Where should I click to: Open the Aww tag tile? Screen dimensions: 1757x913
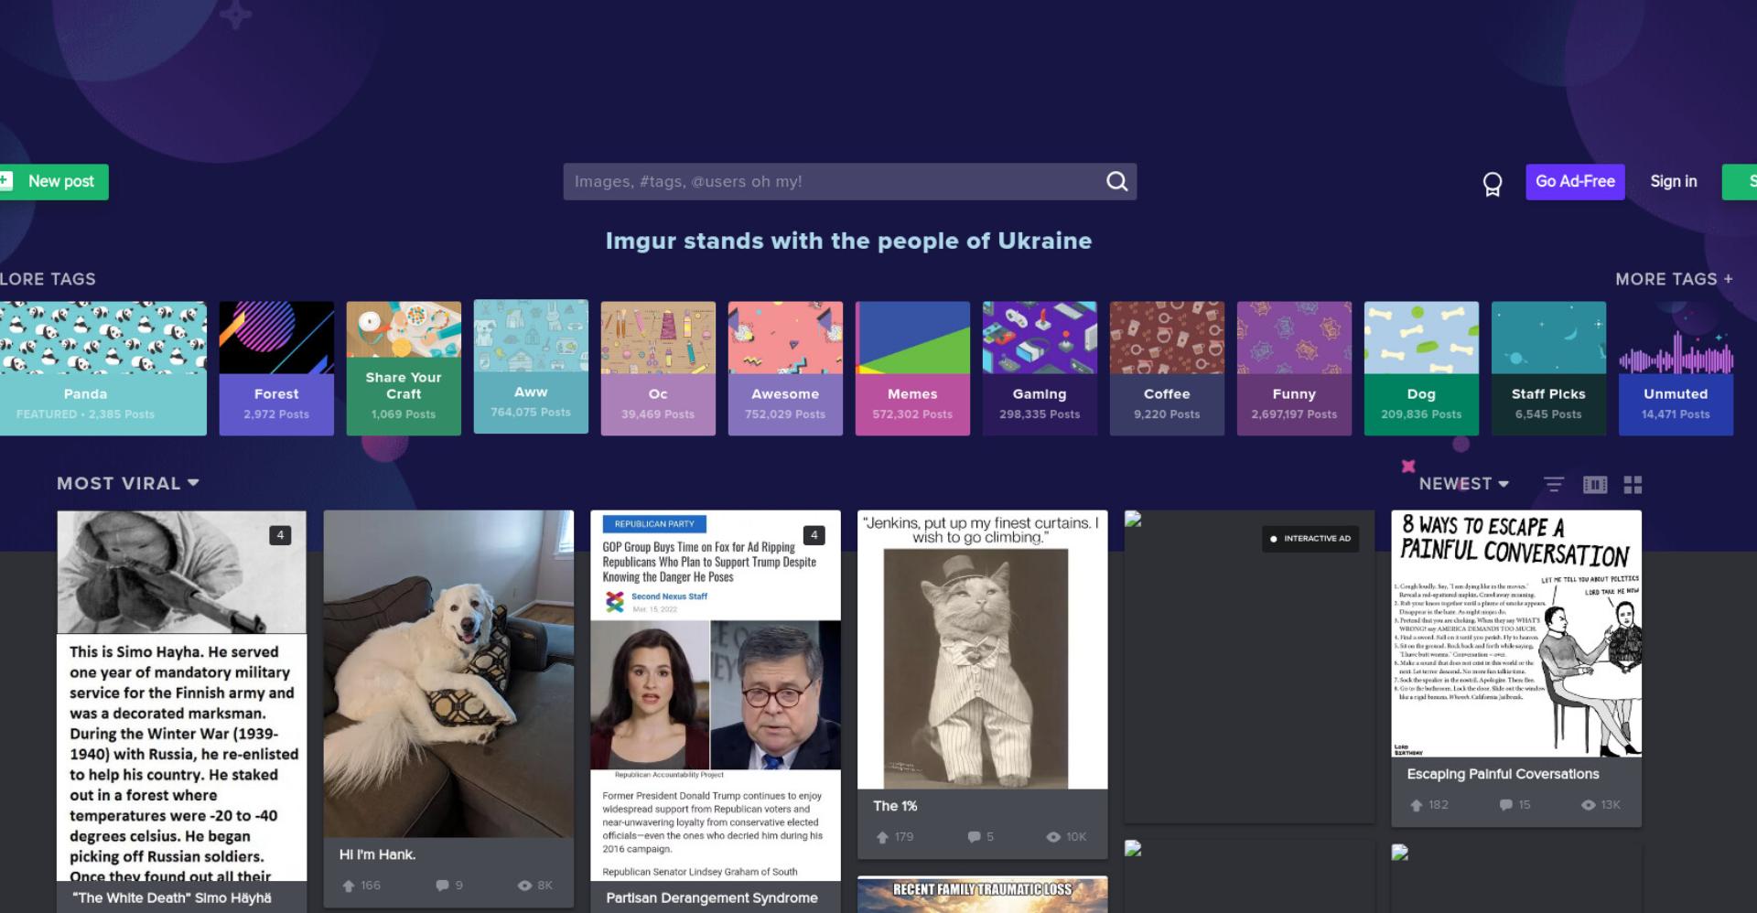pyautogui.click(x=531, y=366)
